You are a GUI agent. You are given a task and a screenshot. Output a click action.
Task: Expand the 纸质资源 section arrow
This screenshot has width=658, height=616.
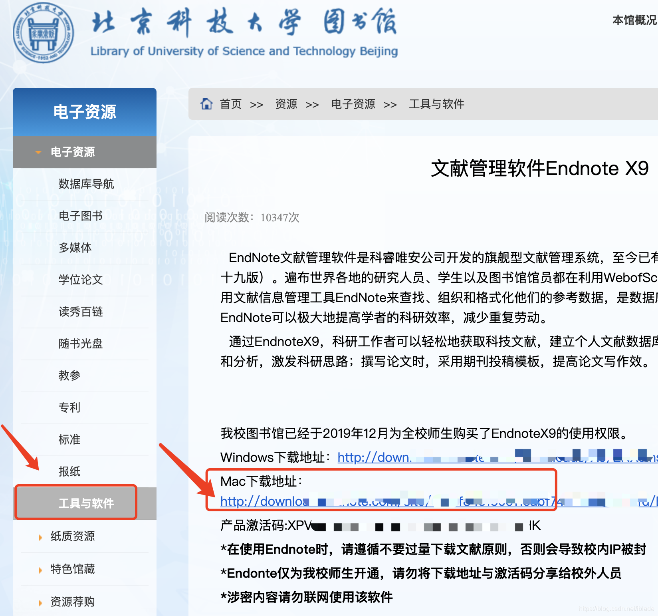pyautogui.click(x=40, y=537)
